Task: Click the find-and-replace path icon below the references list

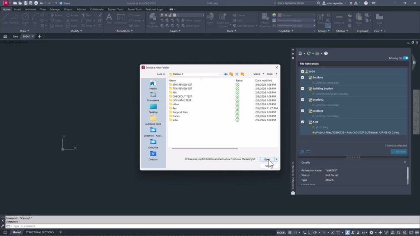Action: tap(302, 152)
